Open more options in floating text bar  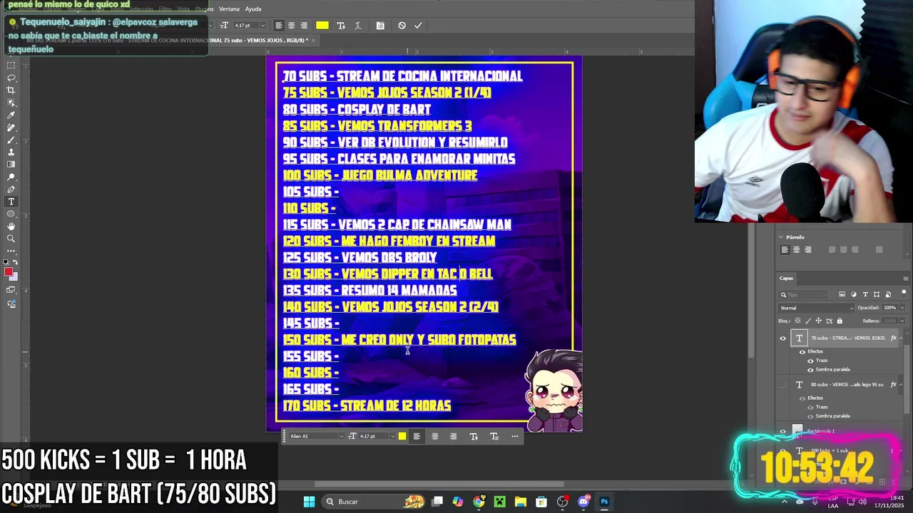pyautogui.click(x=515, y=436)
